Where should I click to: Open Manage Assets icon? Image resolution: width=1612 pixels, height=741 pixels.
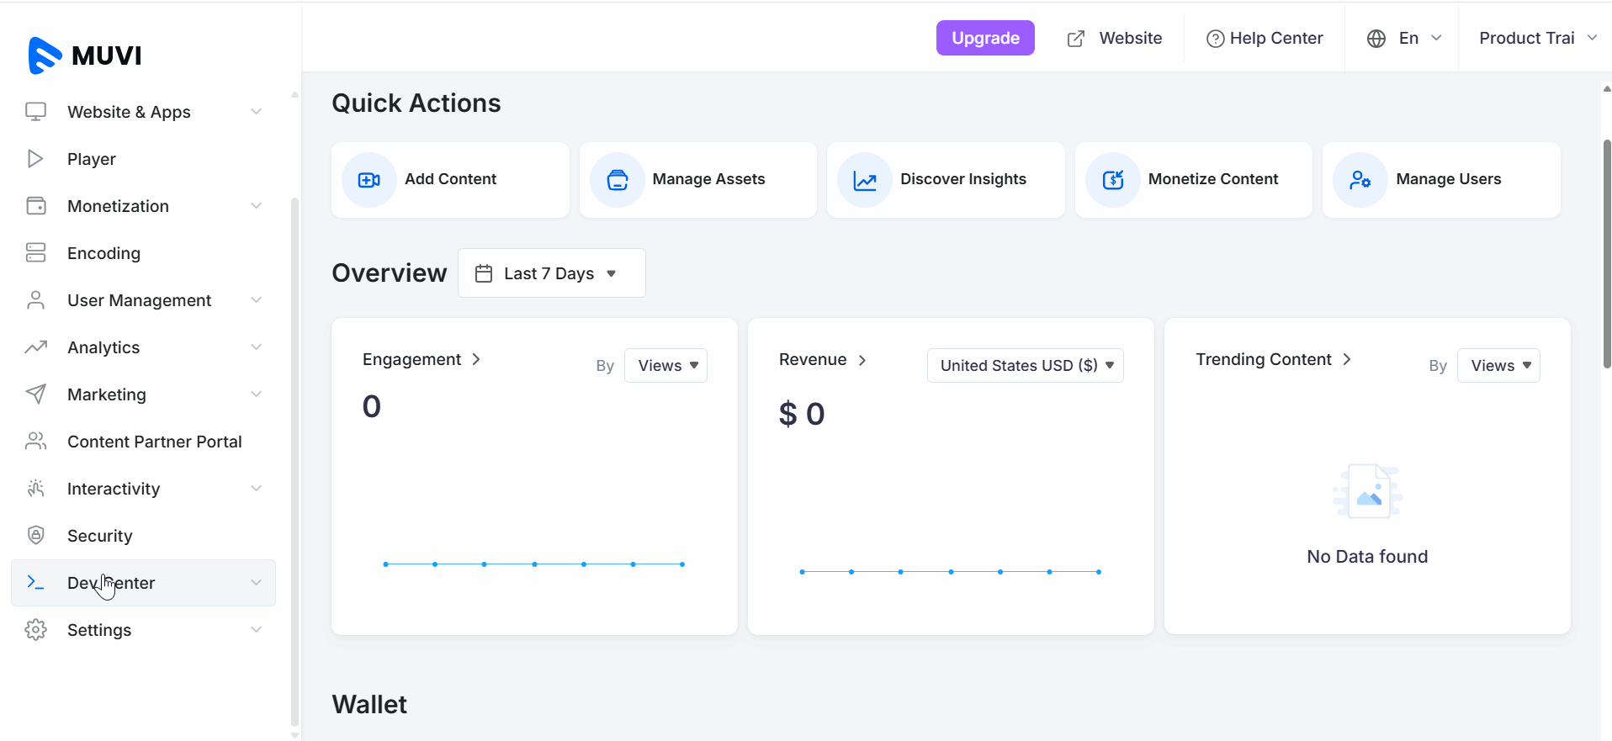[617, 180]
